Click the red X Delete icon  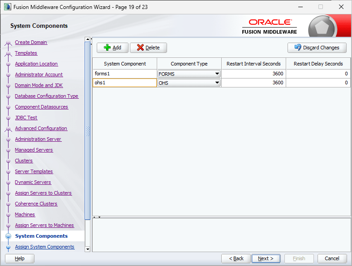(140, 48)
